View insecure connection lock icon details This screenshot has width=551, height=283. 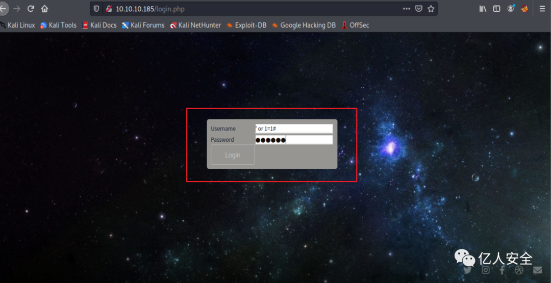point(109,9)
